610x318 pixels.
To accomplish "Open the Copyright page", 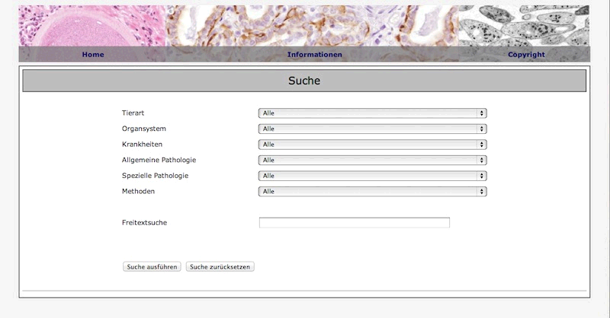I will tap(526, 55).
